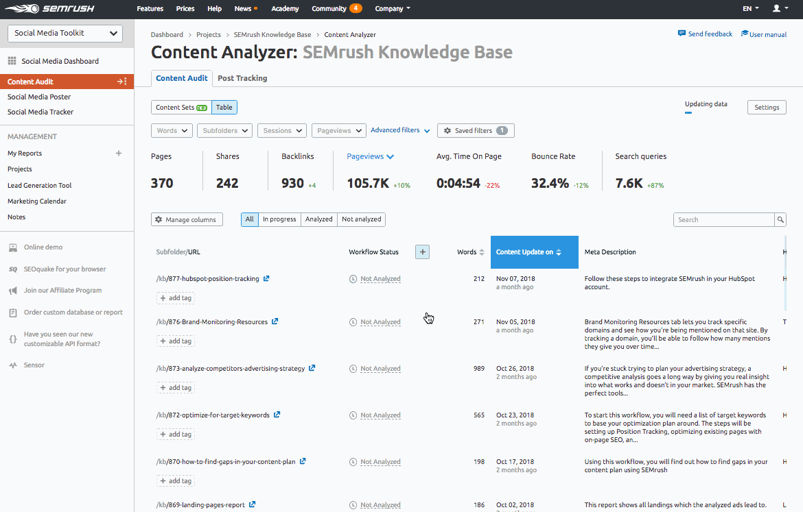Open the Words filter dropdown
Viewport: 803px width, 512px height.
(172, 131)
